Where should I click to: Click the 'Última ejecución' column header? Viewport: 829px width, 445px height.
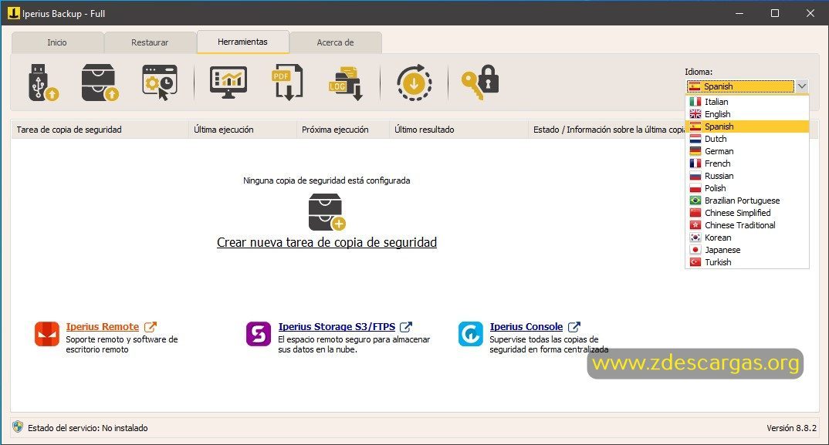pos(242,130)
